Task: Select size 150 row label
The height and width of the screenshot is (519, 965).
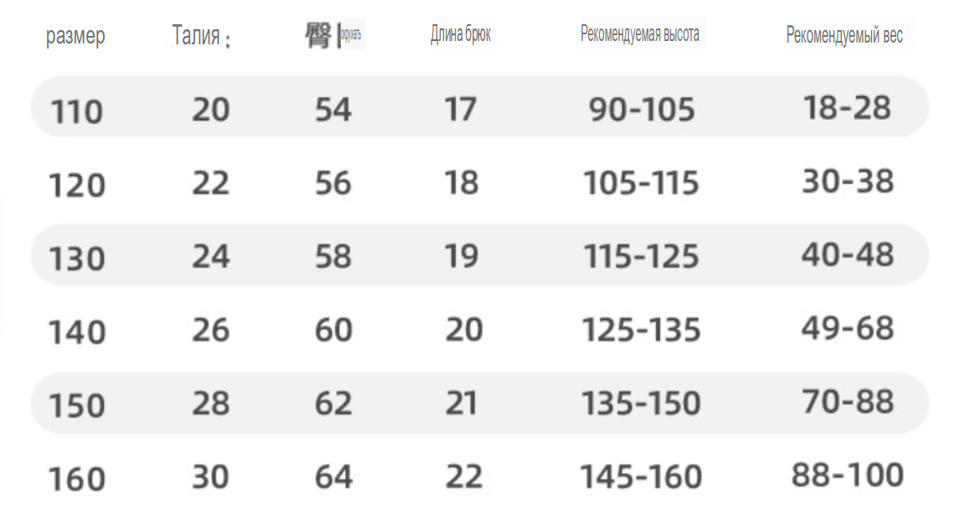Action: [x=77, y=405]
